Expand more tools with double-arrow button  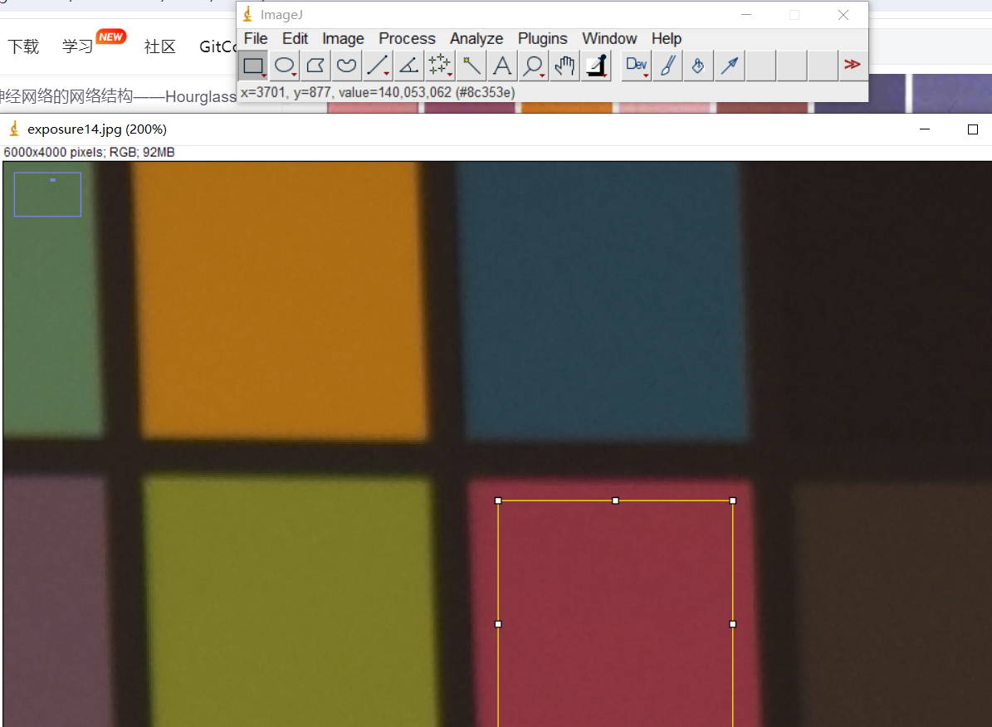(852, 65)
